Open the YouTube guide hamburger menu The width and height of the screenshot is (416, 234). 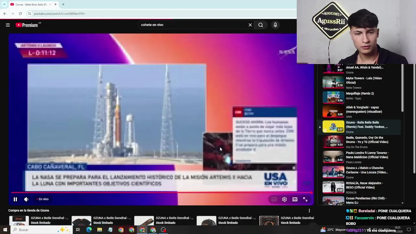tap(8, 25)
